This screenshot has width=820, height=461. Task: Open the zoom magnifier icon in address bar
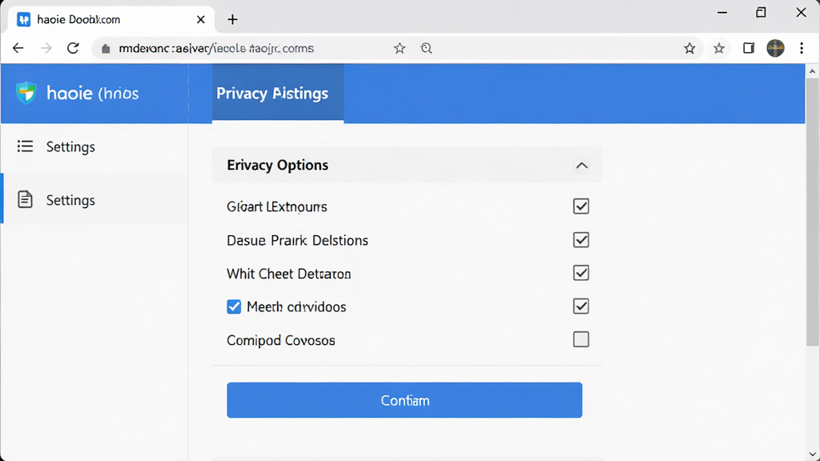(x=426, y=48)
